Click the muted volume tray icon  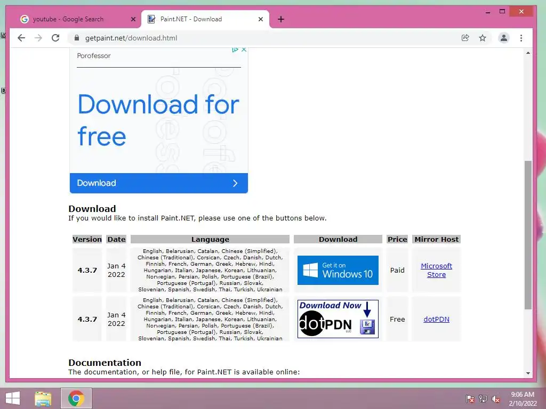point(496,399)
